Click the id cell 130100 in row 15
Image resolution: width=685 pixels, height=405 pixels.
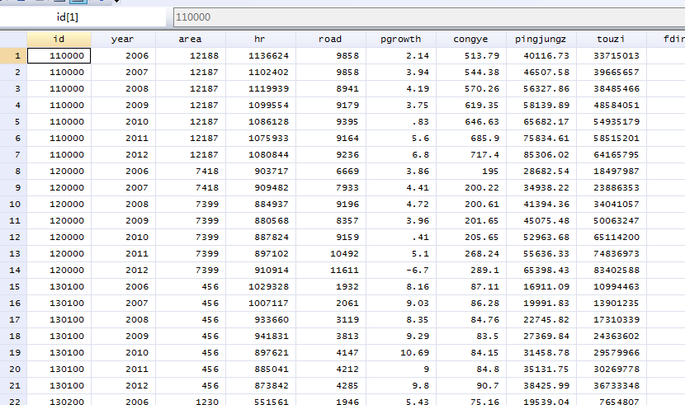coord(59,287)
